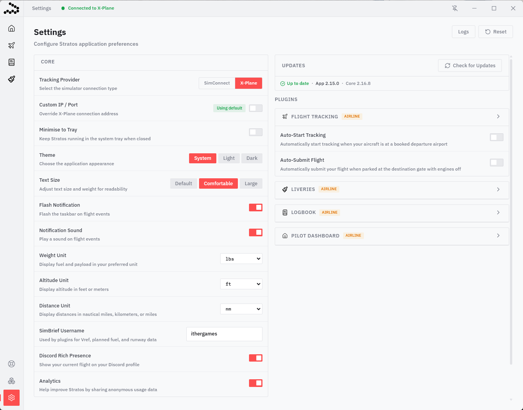523x410 pixels.
Task: Click the PILOT DASHBOARD plugin title
Action: click(x=315, y=236)
